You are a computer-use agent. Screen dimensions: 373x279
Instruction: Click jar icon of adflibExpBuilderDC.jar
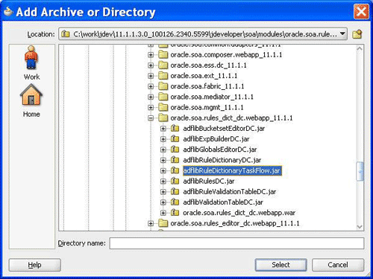click(175, 139)
